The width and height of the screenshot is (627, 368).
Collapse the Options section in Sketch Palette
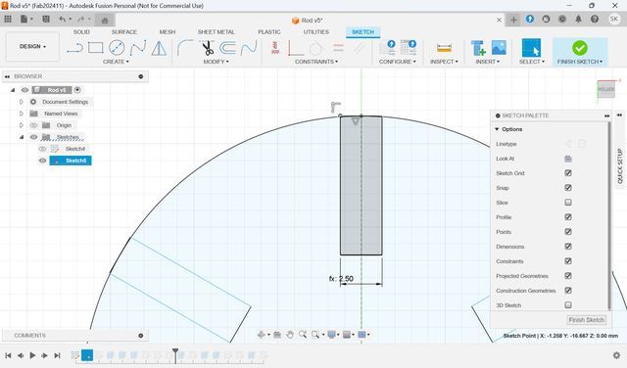pos(497,129)
